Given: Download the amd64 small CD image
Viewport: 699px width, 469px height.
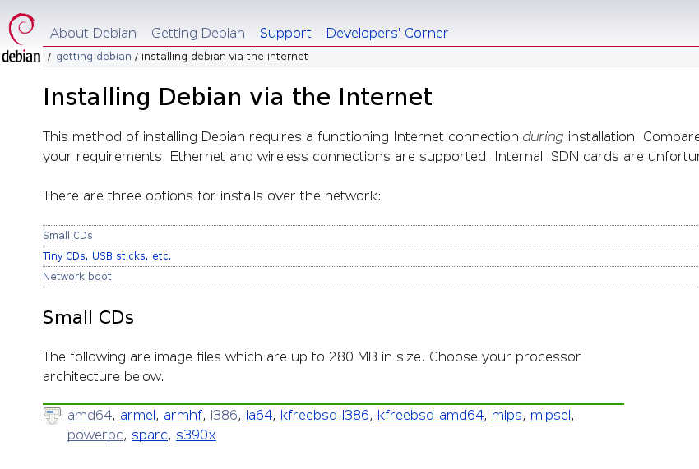Looking at the screenshot, I should (90, 415).
